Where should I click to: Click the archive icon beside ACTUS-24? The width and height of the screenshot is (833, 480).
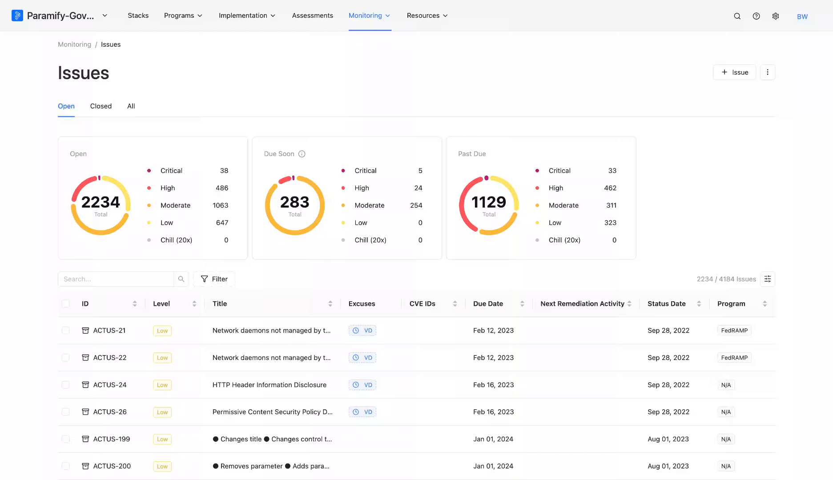85,385
